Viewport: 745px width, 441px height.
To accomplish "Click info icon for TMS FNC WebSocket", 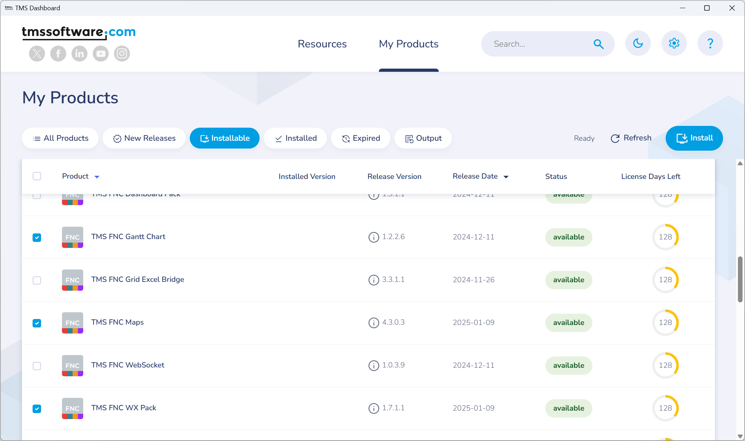I will coord(374,365).
